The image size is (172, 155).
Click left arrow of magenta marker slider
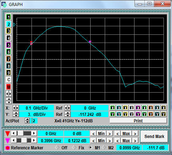(x=13, y=140)
